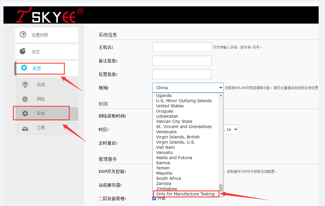Open the 无线 wireless menu item
The width and height of the screenshot is (325, 206).
[x=41, y=85]
